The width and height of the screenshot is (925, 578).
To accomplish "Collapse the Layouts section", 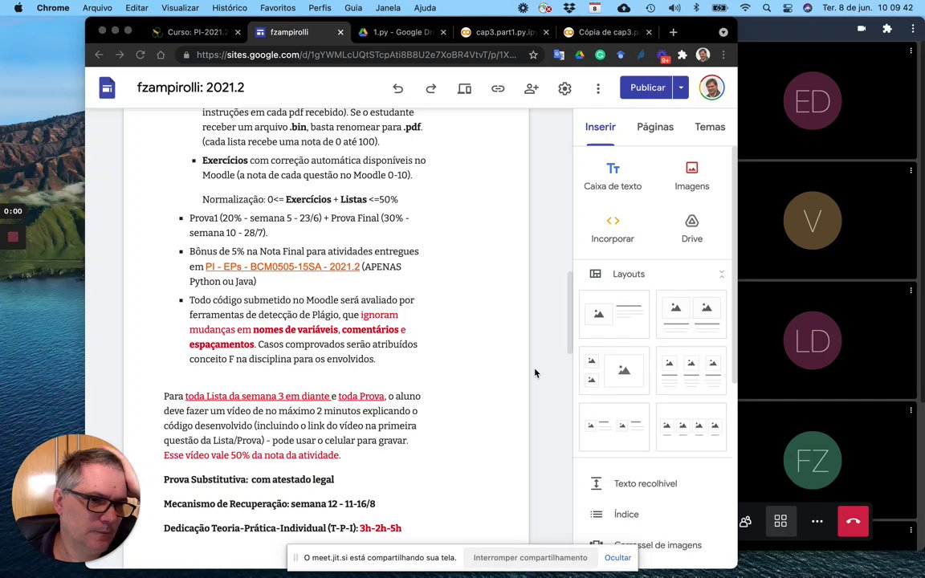I will coord(721,275).
